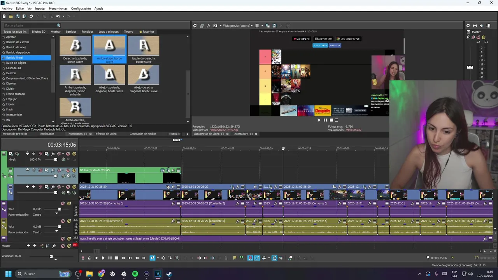Open video output FX in preview toolbar
This screenshot has height=280, width=498.
[209, 26]
